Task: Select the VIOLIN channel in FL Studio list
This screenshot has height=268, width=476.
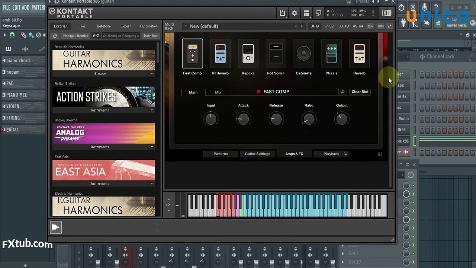Action: point(23,106)
